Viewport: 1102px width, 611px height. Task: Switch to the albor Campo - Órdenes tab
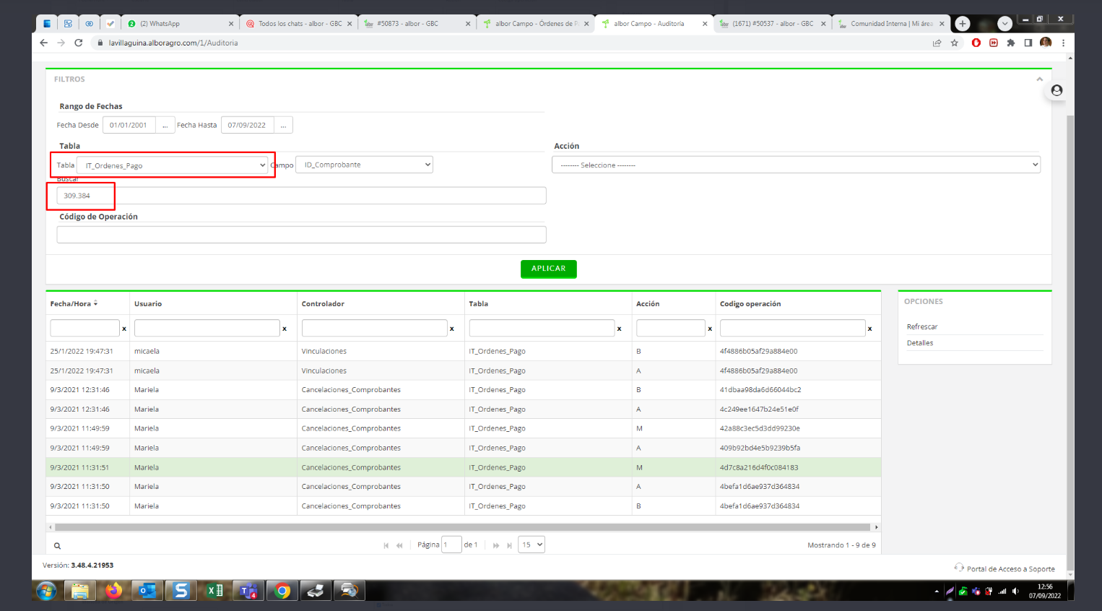[535, 24]
